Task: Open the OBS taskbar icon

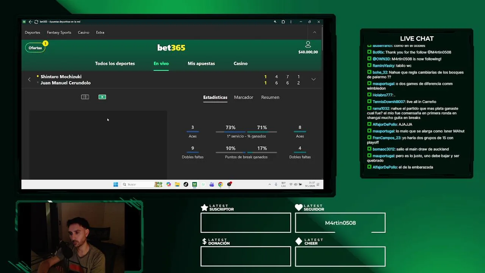Action: pyautogui.click(x=230, y=184)
